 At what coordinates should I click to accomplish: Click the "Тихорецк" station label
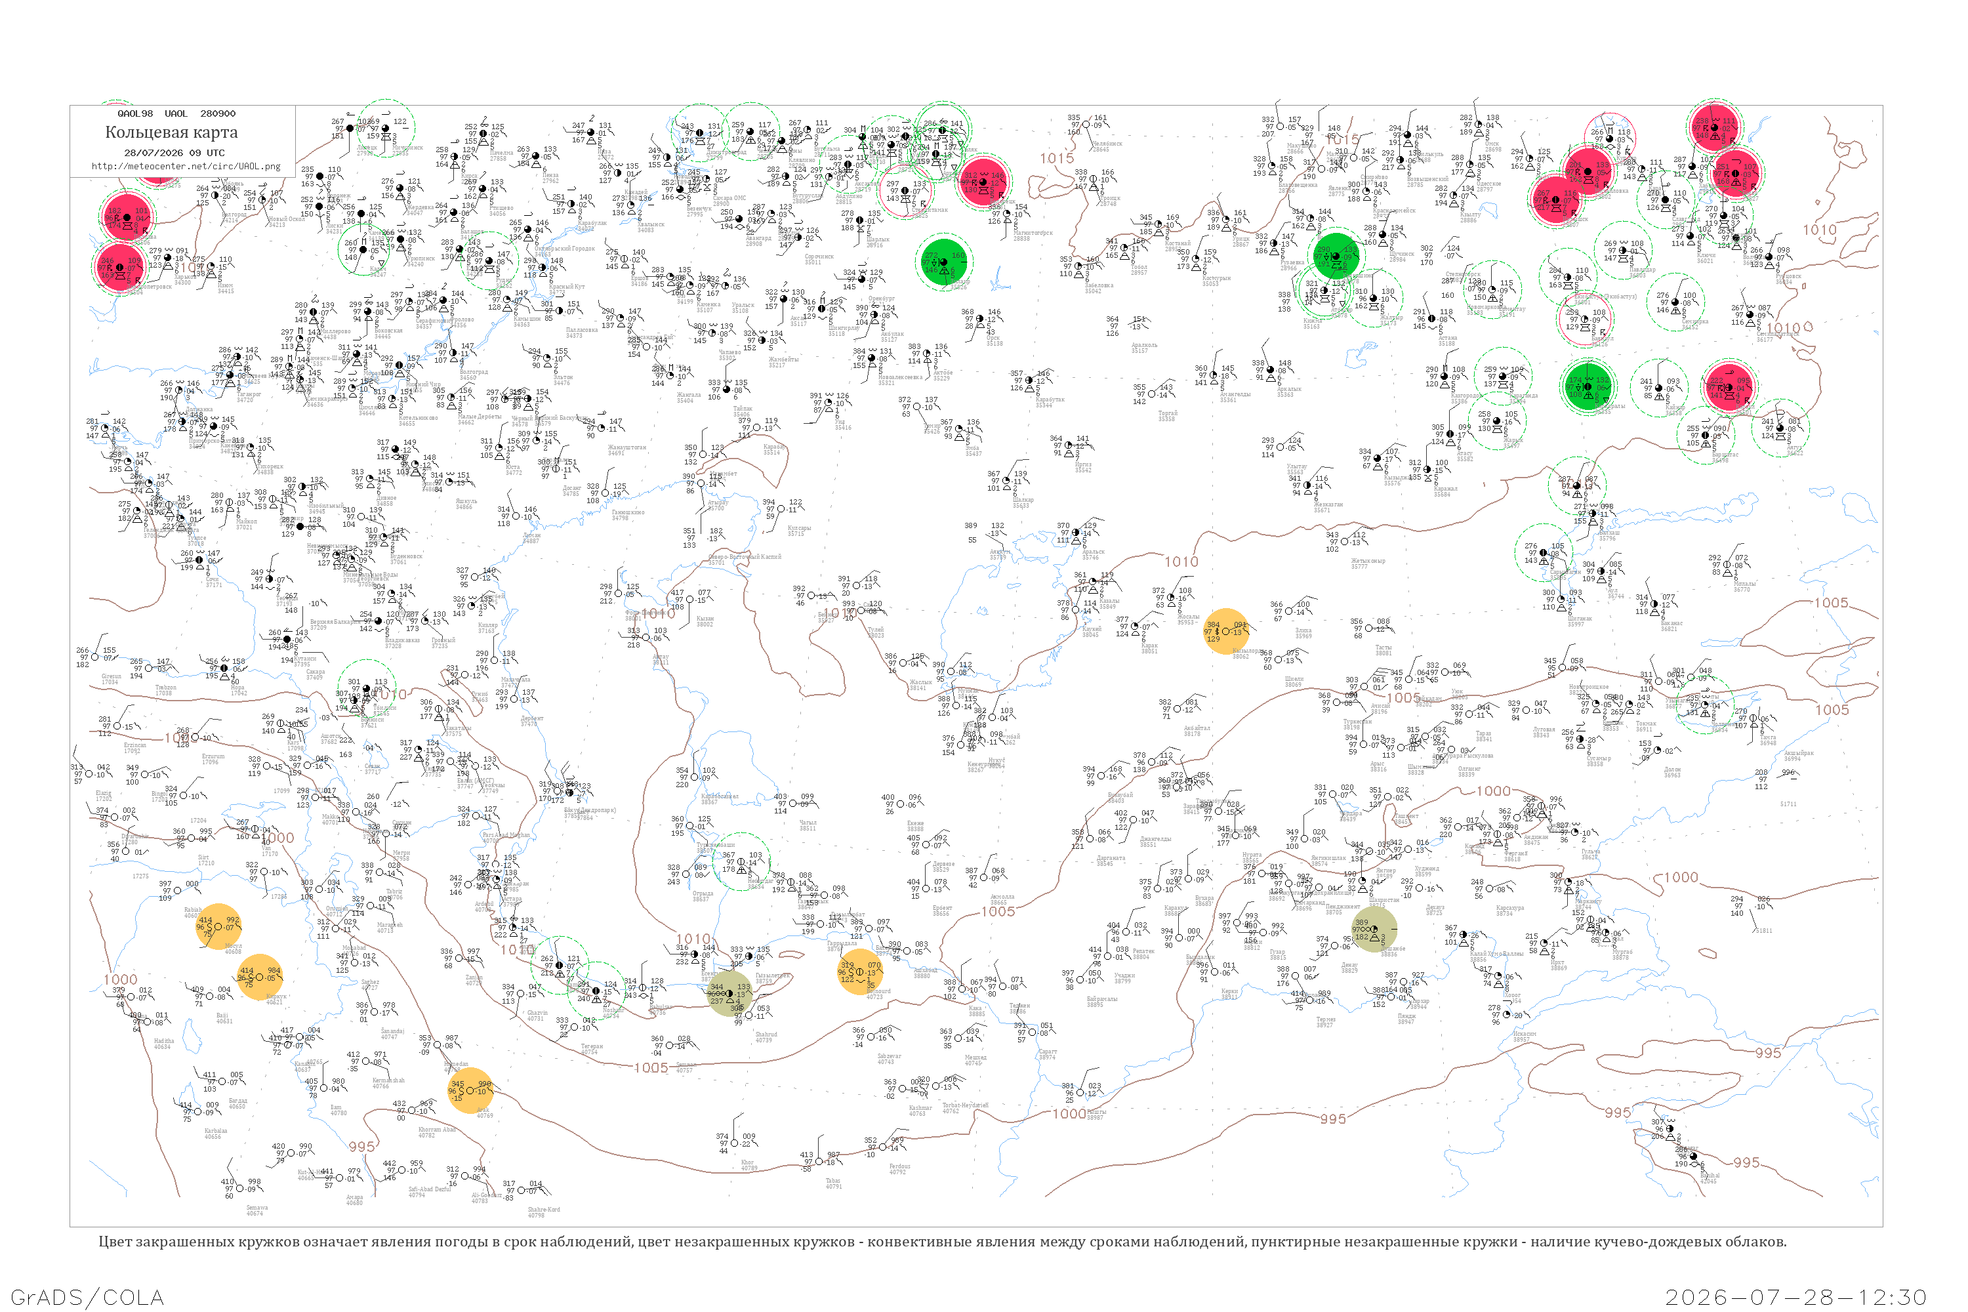point(270,467)
